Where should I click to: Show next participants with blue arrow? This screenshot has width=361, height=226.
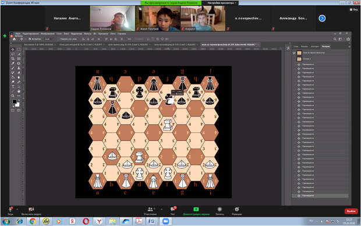tap(322, 18)
